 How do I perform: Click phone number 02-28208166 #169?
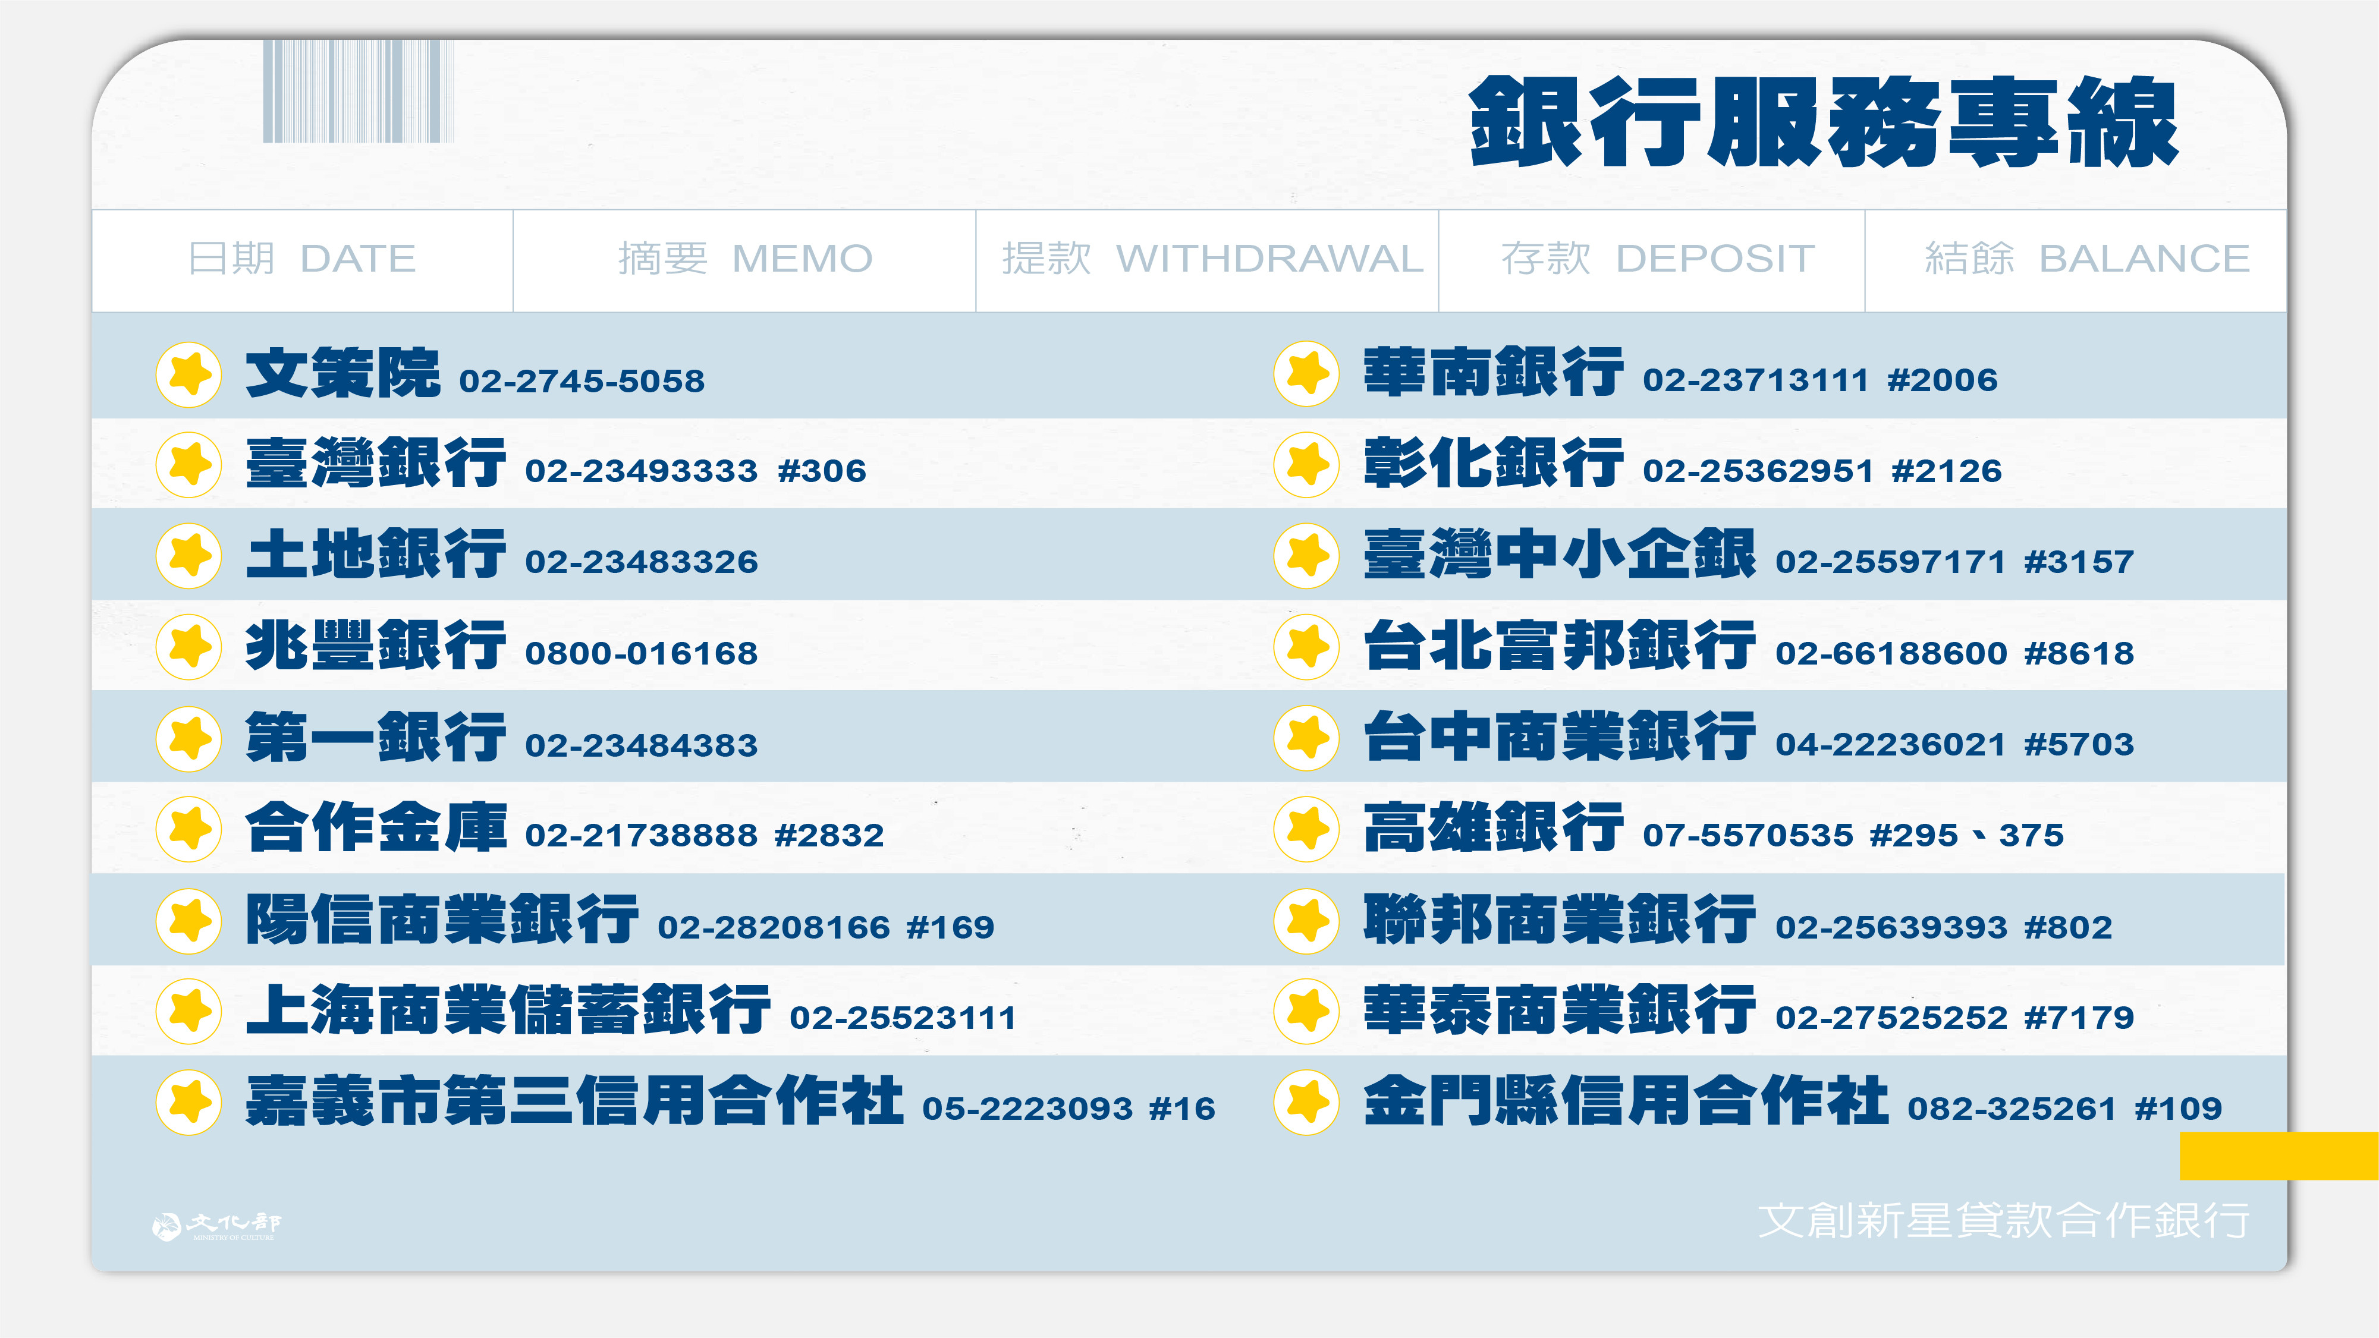pyautogui.click(x=826, y=927)
